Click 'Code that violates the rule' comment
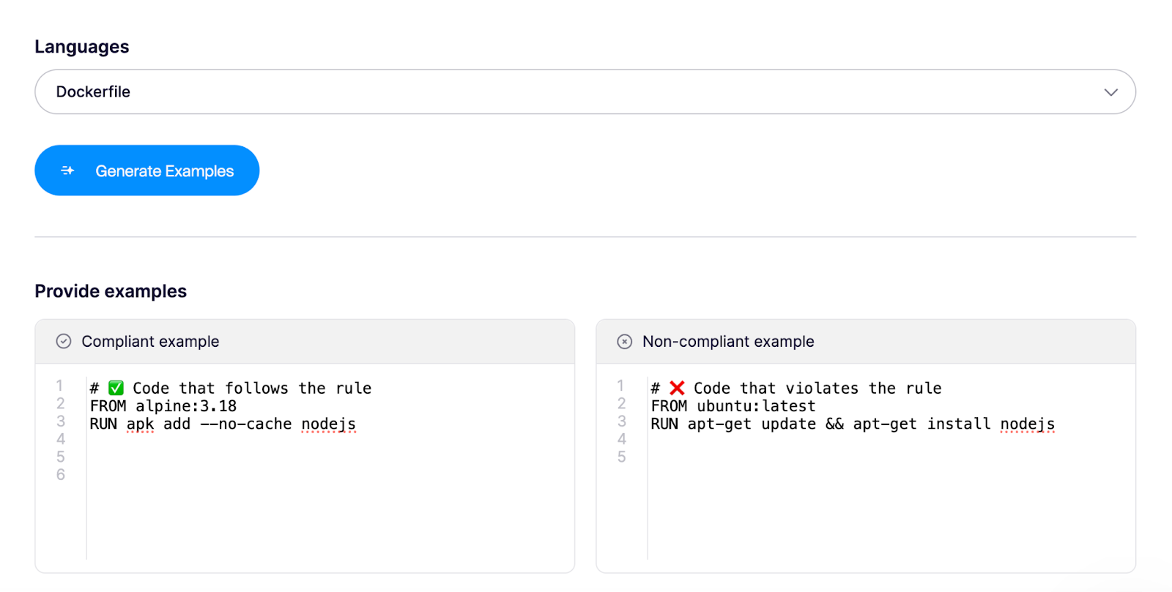 [817, 388]
